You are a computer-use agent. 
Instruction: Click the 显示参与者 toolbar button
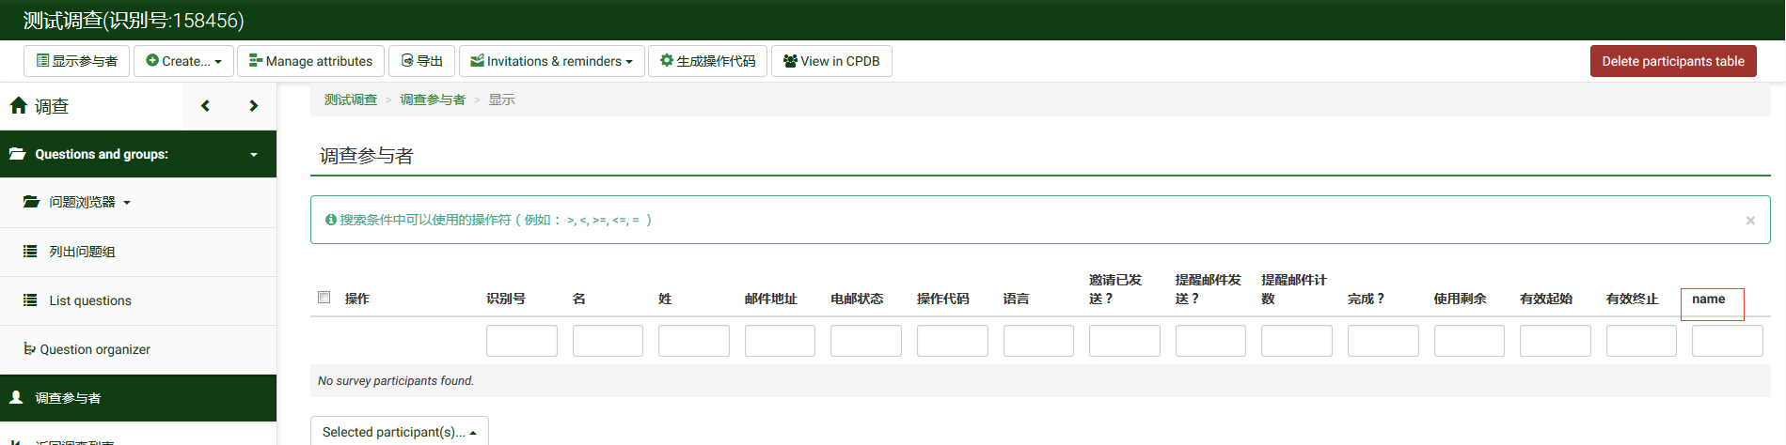[x=77, y=61]
